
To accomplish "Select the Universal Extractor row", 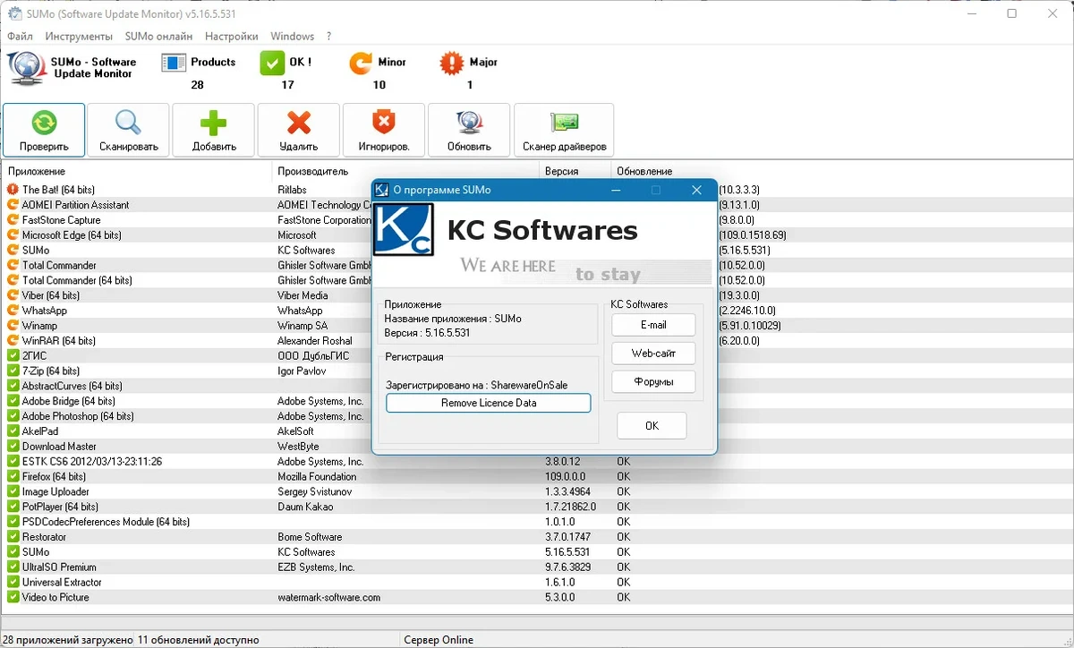I will (537, 582).
